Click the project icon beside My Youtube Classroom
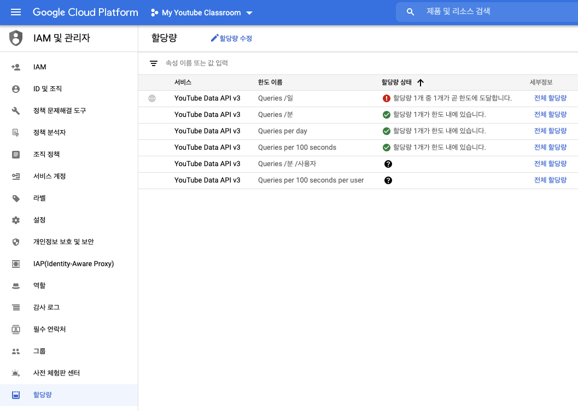 154,13
